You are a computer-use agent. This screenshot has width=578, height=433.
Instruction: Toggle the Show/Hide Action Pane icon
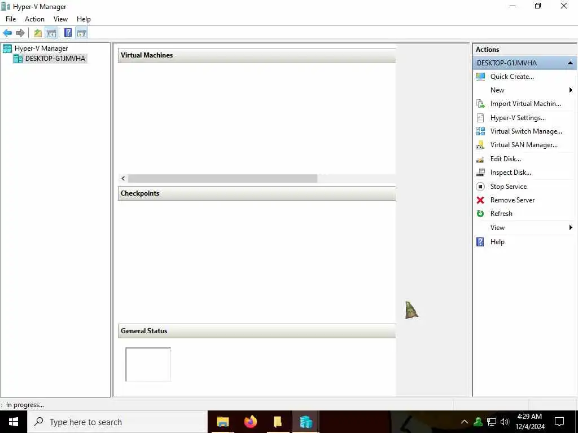pyautogui.click(x=82, y=33)
